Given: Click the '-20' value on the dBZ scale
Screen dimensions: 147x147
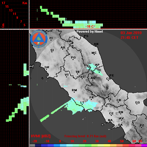Looking at the screenshot, I should pos(34,141).
